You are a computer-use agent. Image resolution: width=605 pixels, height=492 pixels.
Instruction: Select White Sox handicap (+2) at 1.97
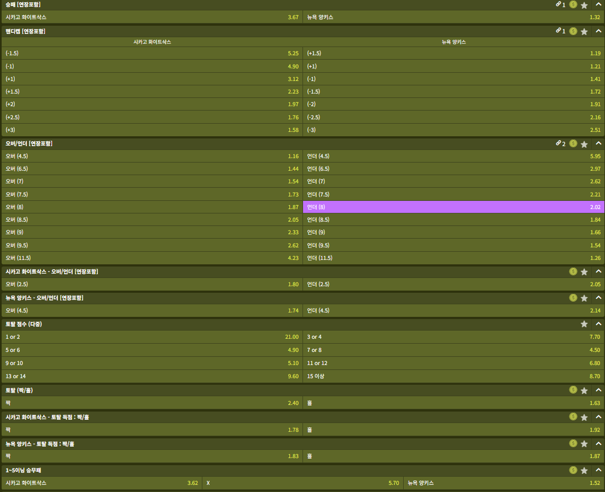[152, 104]
